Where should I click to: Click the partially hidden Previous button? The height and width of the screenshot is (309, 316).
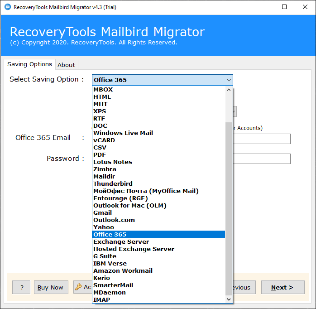tap(244, 287)
